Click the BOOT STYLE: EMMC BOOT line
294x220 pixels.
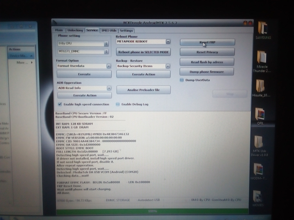tap(75, 148)
